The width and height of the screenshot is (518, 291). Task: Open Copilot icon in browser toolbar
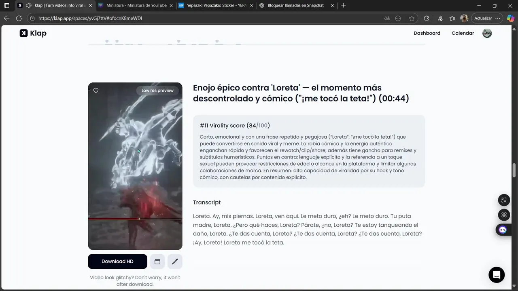click(511, 18)
